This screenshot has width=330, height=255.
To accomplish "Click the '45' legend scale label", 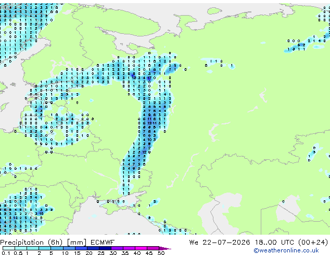I will pos(149,253).
